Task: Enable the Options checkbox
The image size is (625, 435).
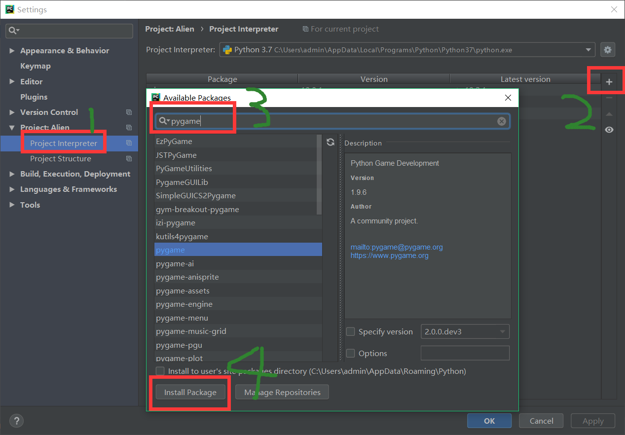Action: tap(351, 353)
